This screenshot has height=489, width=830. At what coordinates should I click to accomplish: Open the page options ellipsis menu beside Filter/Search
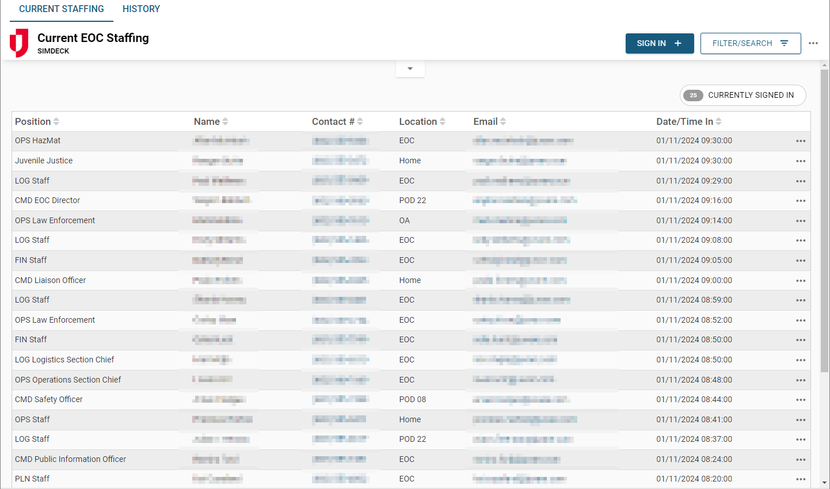point(813,43)
